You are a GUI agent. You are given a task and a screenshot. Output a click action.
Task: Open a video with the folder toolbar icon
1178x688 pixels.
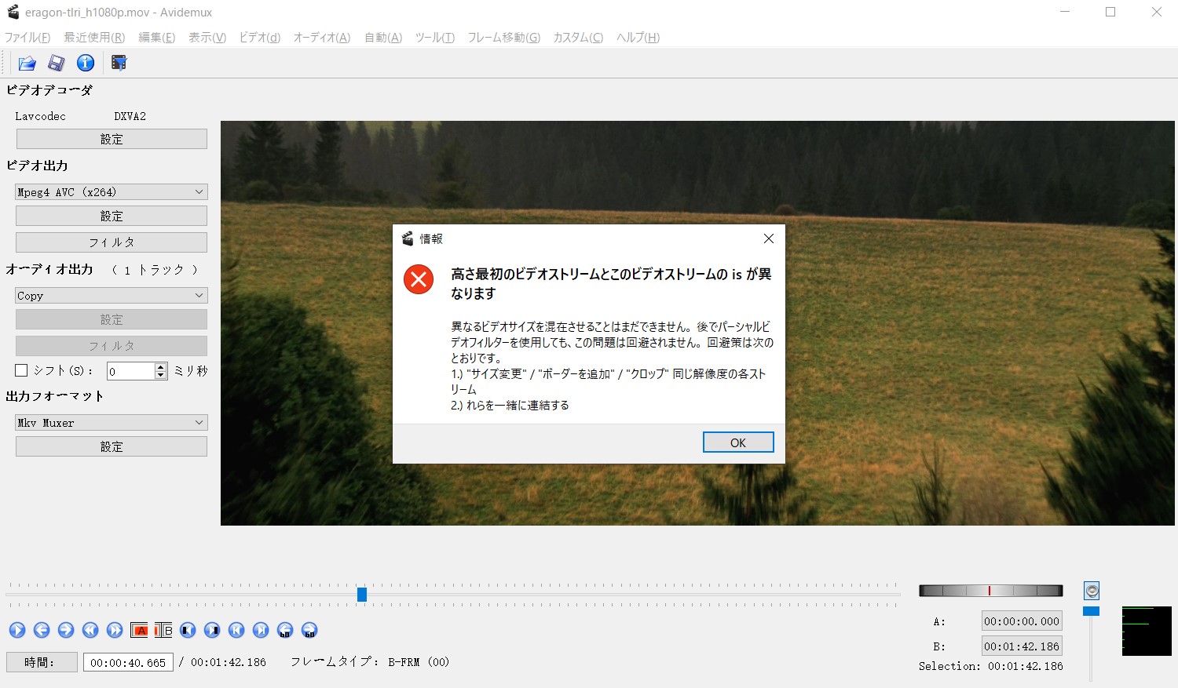[27, 63]
